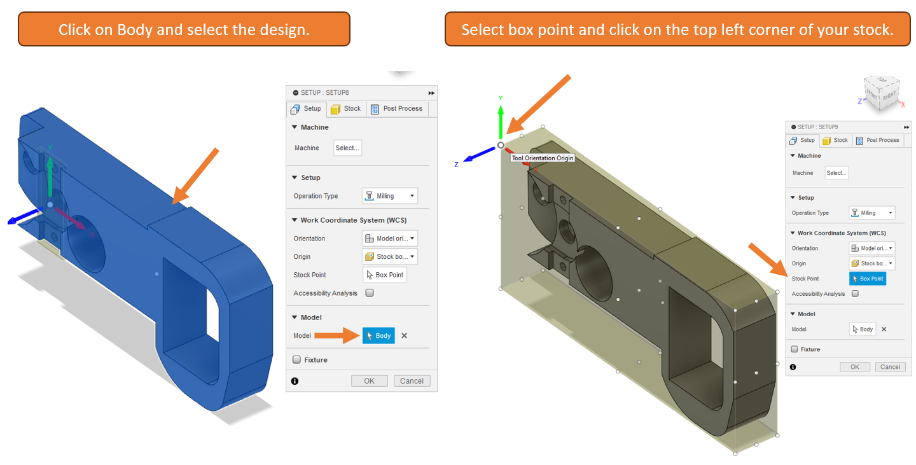Clear the Body selection with X in SETUP8
Image resolution: width=916 pixels, height=465 pixels.
(x=404, y=336)
